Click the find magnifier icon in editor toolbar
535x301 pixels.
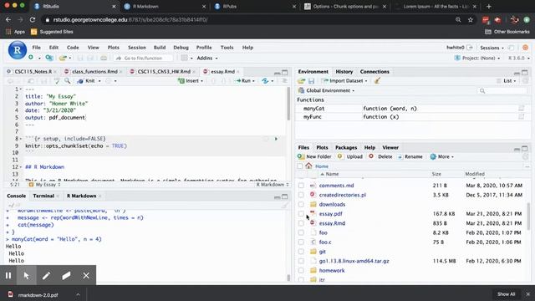(x=67, y=81)
